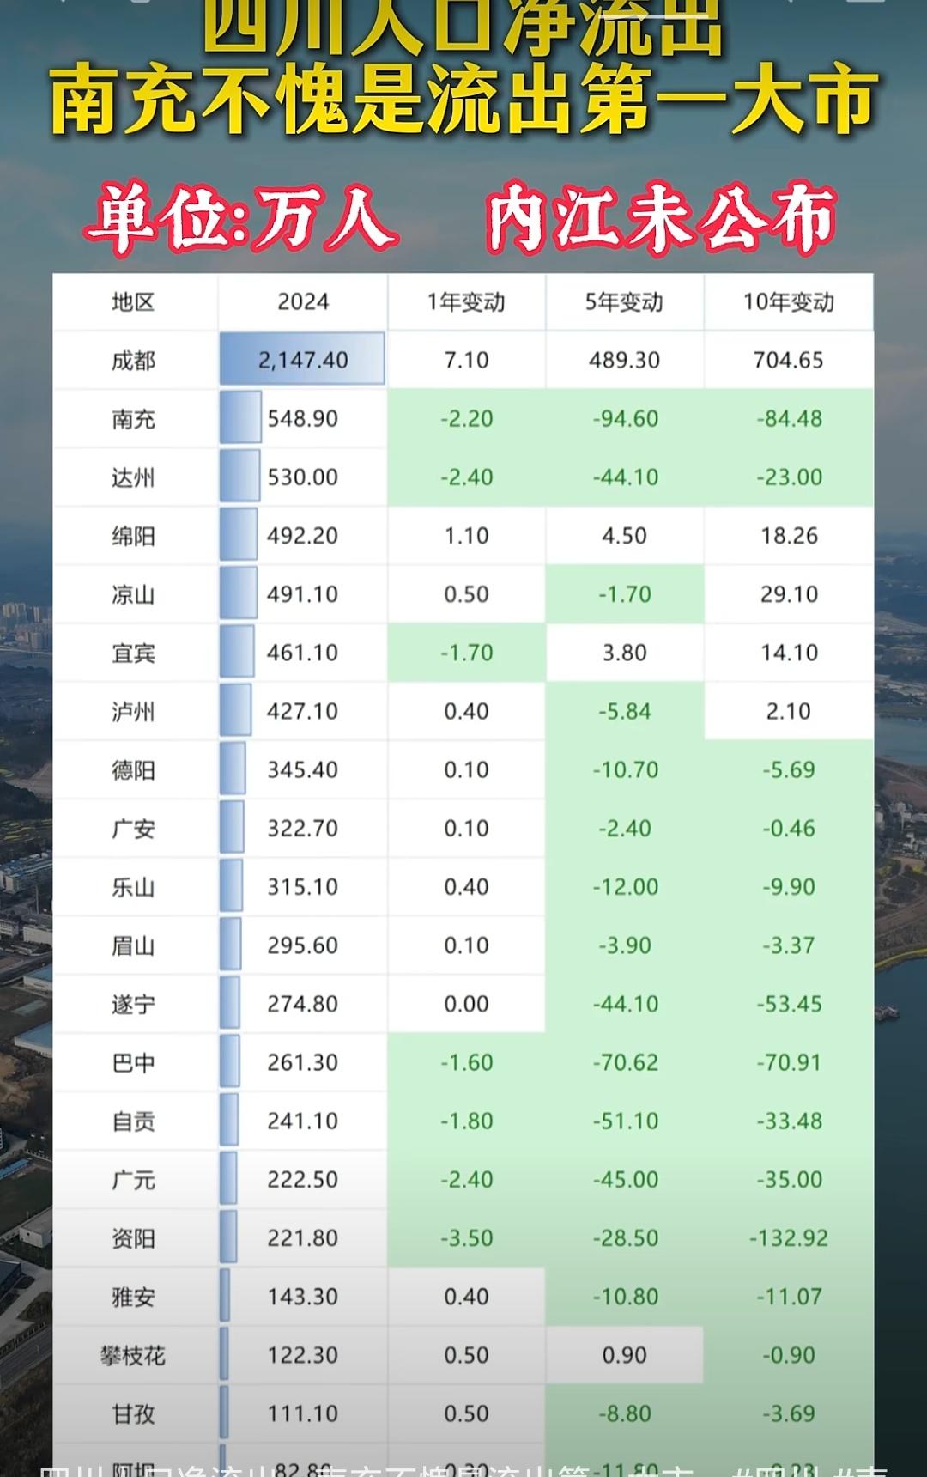Click the "2024" column header
The width and height of the screenshot is (927, 1477).
(x=303, y=302)
